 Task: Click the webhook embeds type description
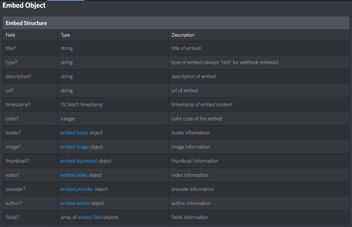225,62
